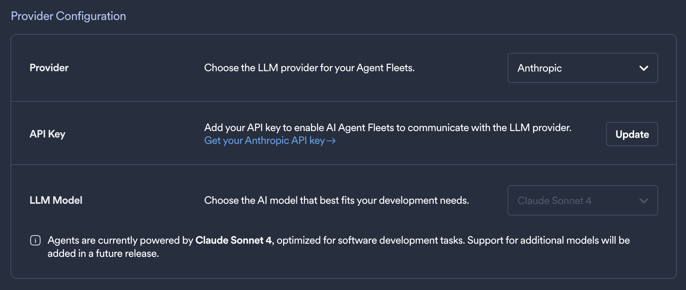This screenshot has width=686, height=290.
Task: Click the API key description text
Action: coord(388,127)
